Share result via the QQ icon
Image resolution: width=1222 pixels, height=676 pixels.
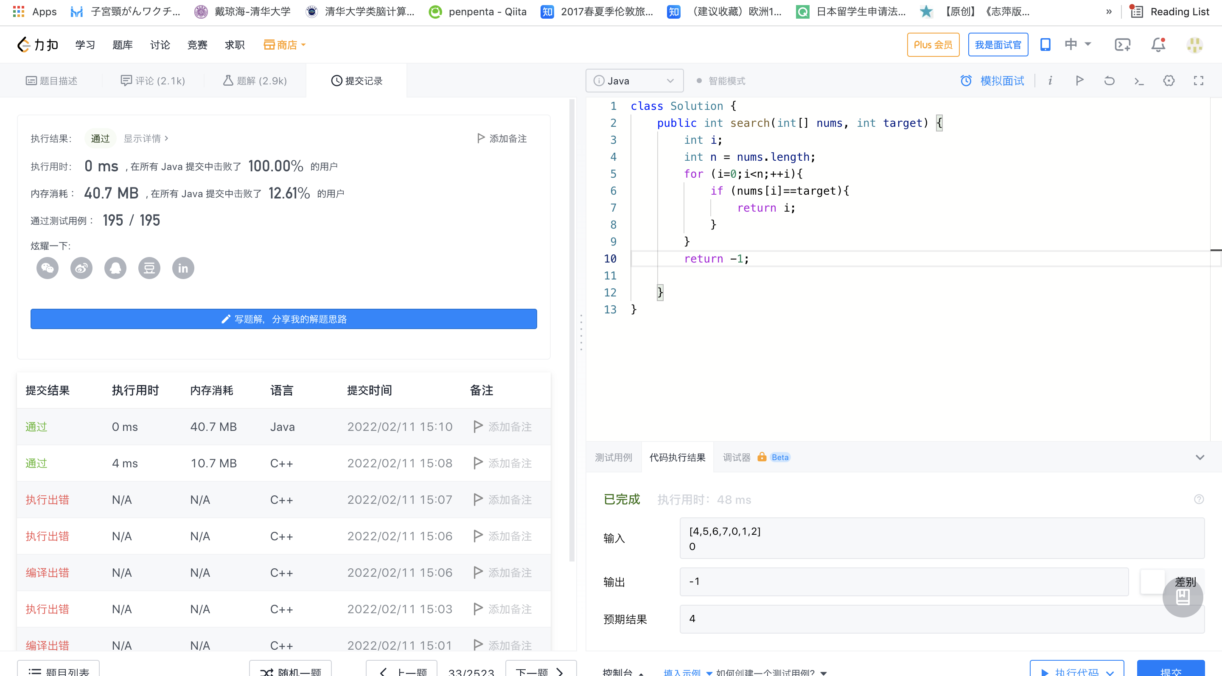click(x=115, y=268)
